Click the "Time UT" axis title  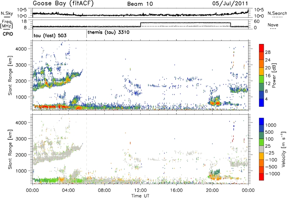click(x=140, y=196)
